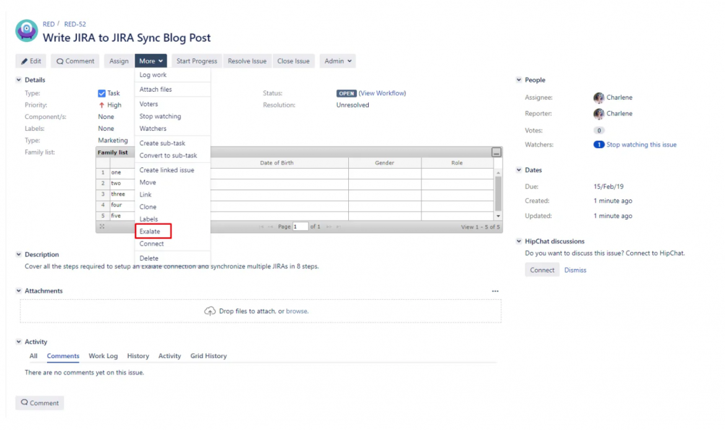Collapse the People section
Image resolution: width=725 pixels, height=430 pixels.
(519, 80)
